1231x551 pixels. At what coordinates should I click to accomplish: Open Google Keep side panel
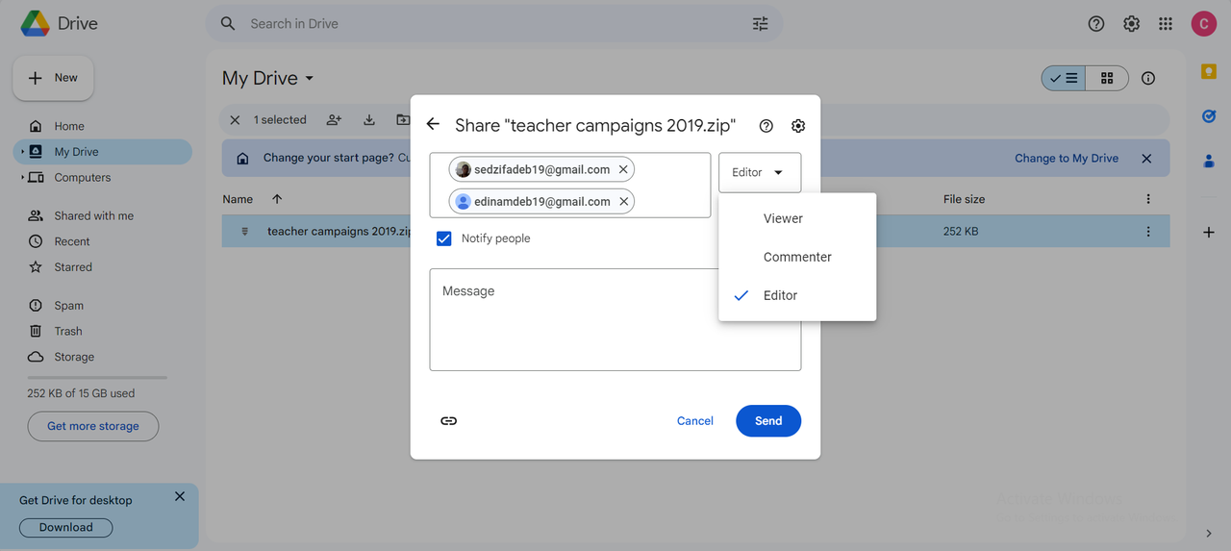point(1209,72)
